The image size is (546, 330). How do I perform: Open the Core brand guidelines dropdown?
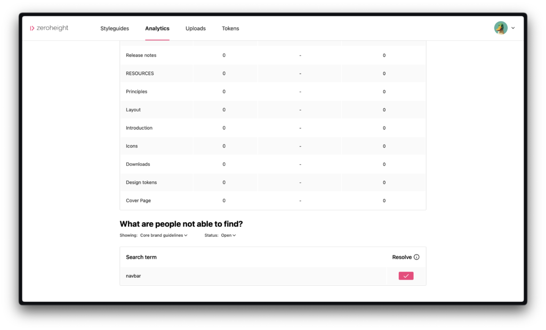click(164, 235)
